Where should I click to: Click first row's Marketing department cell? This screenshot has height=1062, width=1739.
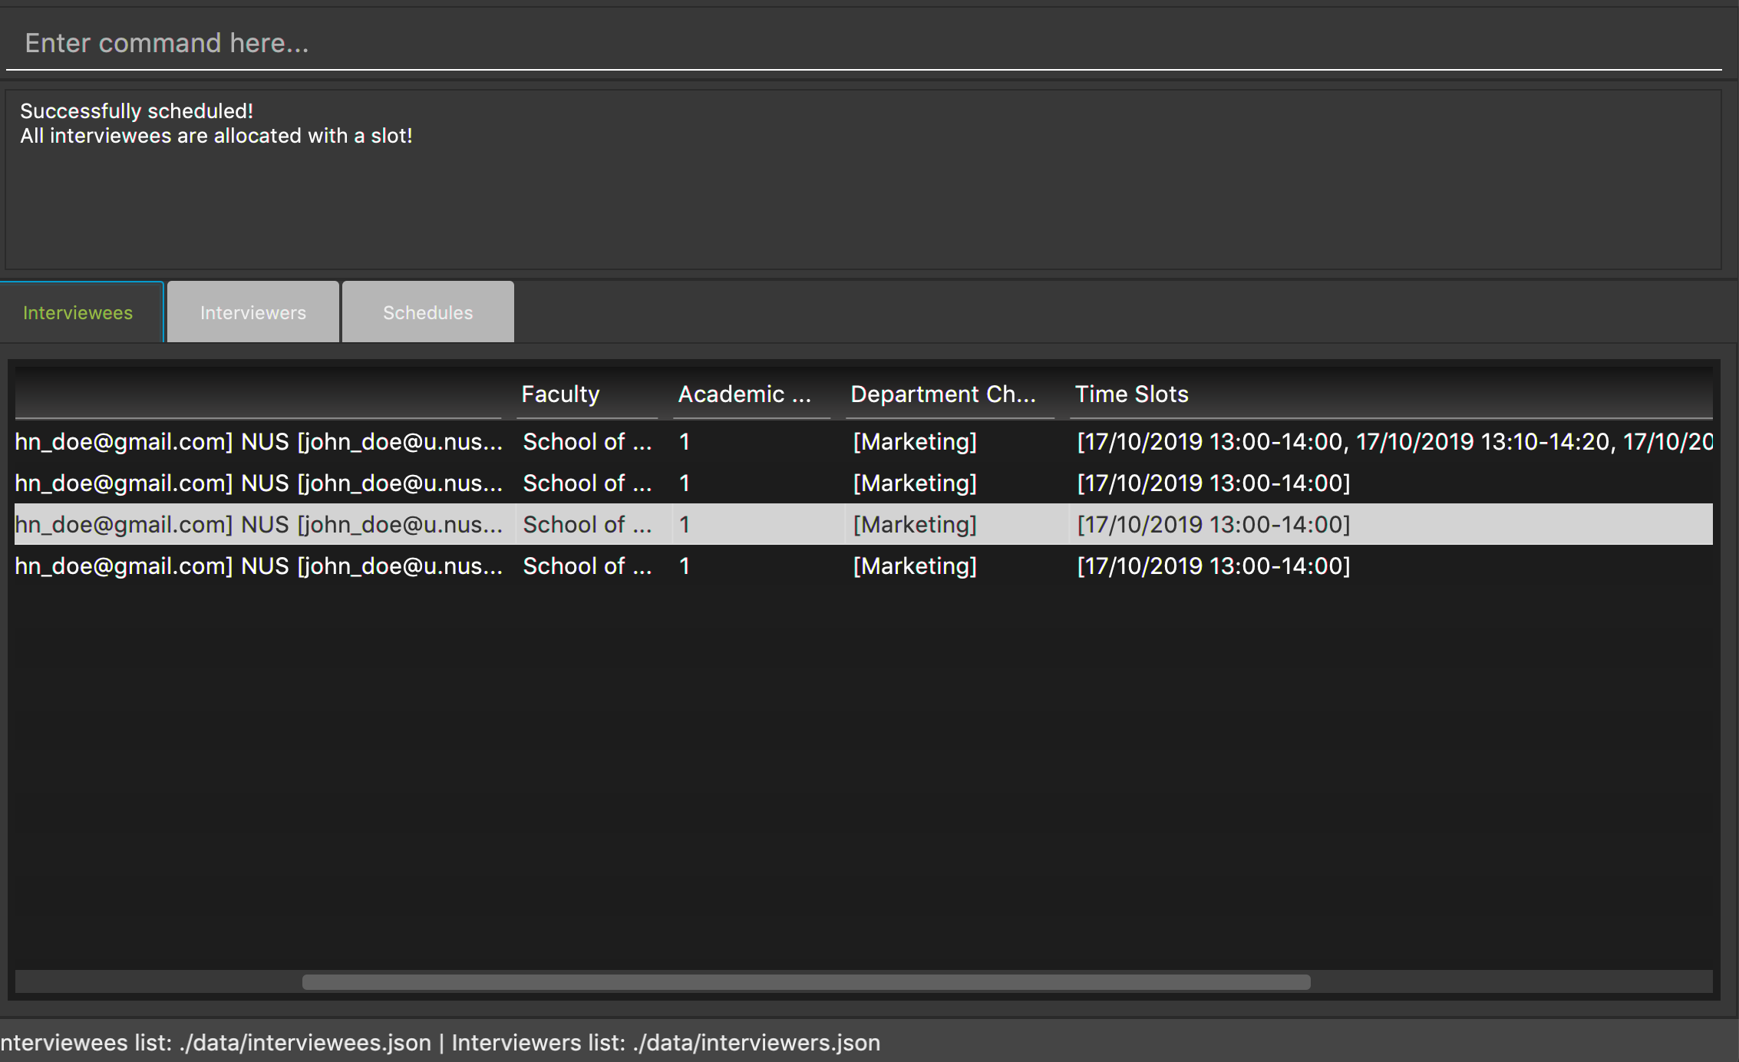(x=915, y=442)
